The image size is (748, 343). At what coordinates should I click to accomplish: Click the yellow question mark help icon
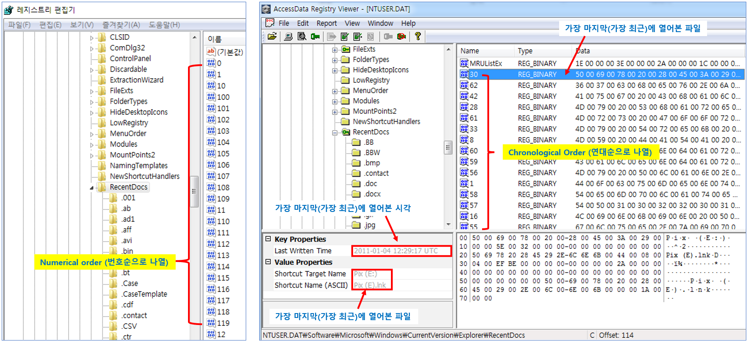[x=418, y=36]
